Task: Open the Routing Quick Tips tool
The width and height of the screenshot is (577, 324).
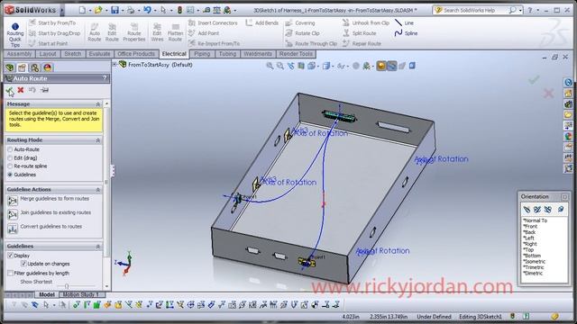Action: tap(15, 35)
